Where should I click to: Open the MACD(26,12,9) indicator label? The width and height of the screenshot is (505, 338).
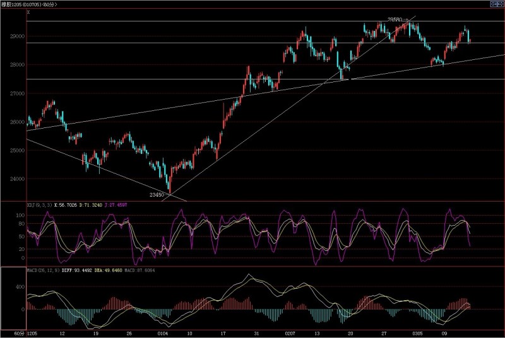43,271
